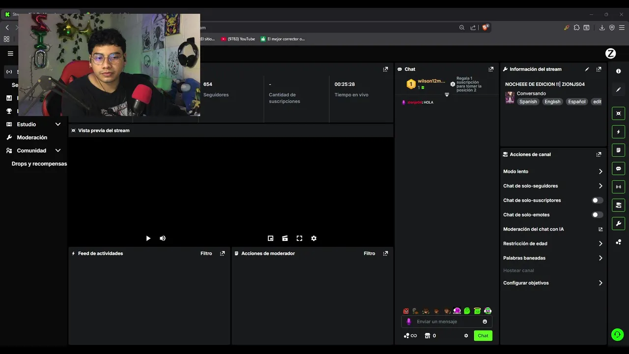Open Moderación in the sidebar
This screenshot has height=354, width=629.
(x=32, y=138)
